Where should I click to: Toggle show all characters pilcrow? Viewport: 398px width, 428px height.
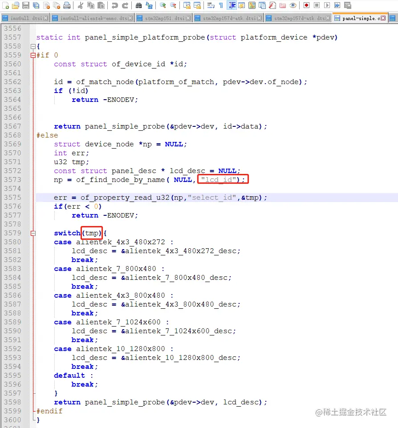[221, 5]
